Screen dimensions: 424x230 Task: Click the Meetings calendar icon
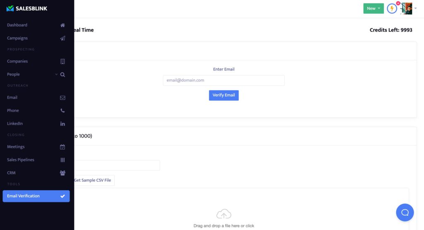click(x=63, y=147)
